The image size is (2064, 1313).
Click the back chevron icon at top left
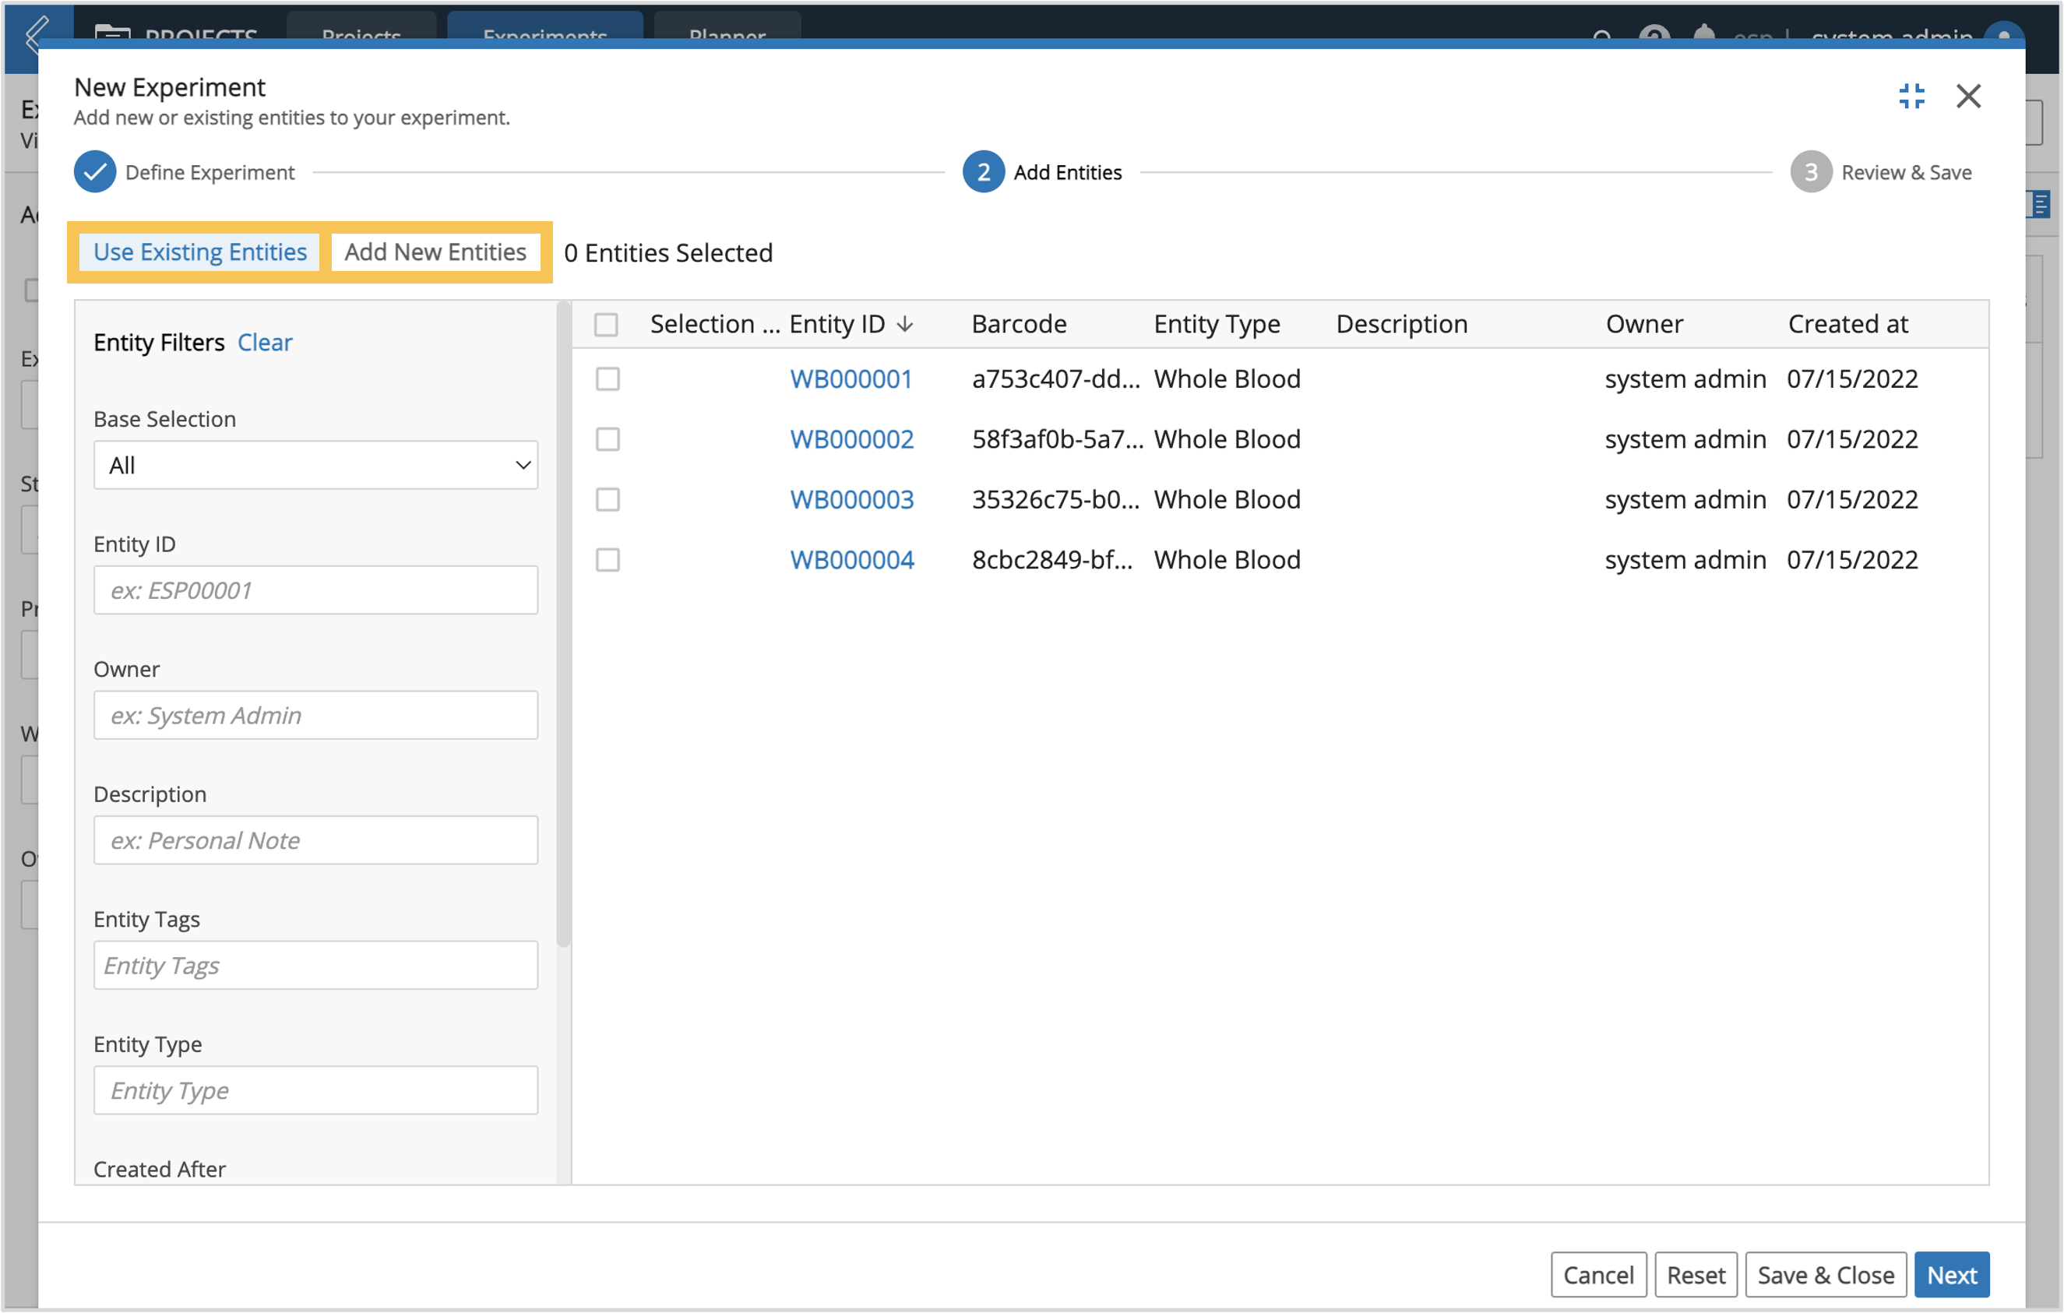(x=36, y=34)
